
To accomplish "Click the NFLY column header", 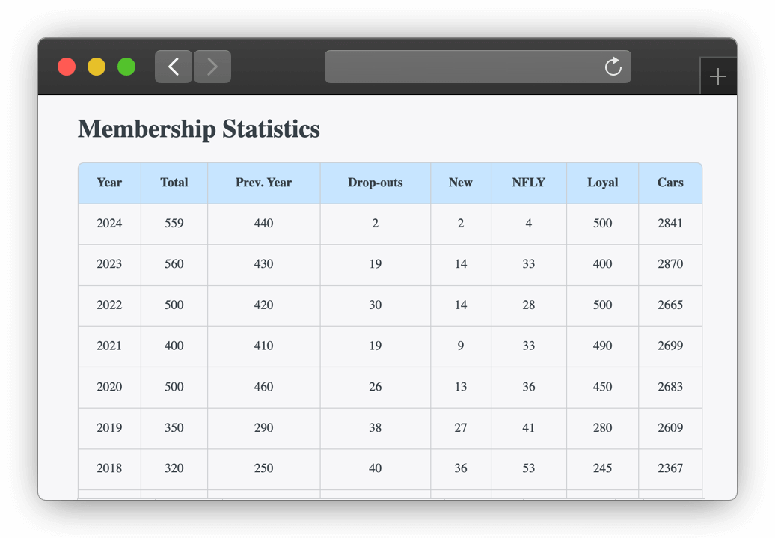I will pyautogui.click(x=528, y=183).
